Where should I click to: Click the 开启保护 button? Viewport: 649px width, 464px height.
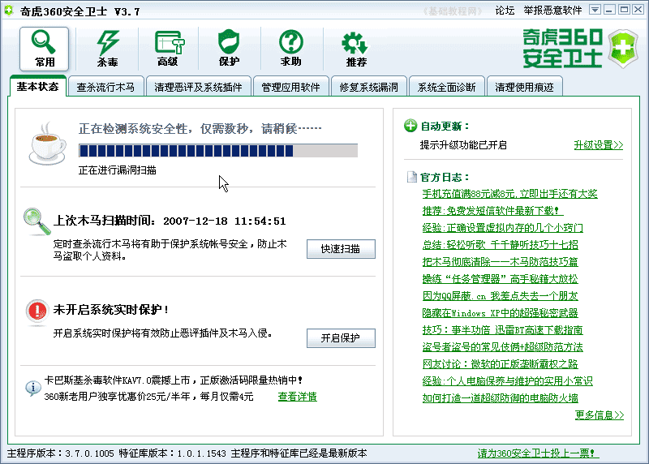(341, 338)
